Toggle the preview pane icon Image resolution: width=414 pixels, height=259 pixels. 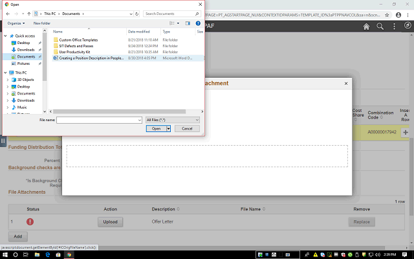point(188,23)
